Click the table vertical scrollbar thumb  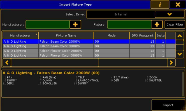click(180, 42)
